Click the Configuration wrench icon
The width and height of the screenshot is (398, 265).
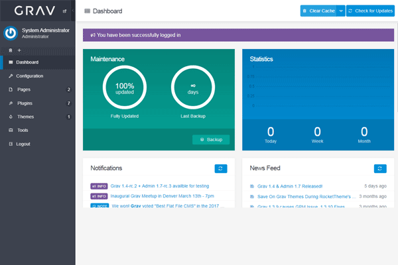click(10, 76)
